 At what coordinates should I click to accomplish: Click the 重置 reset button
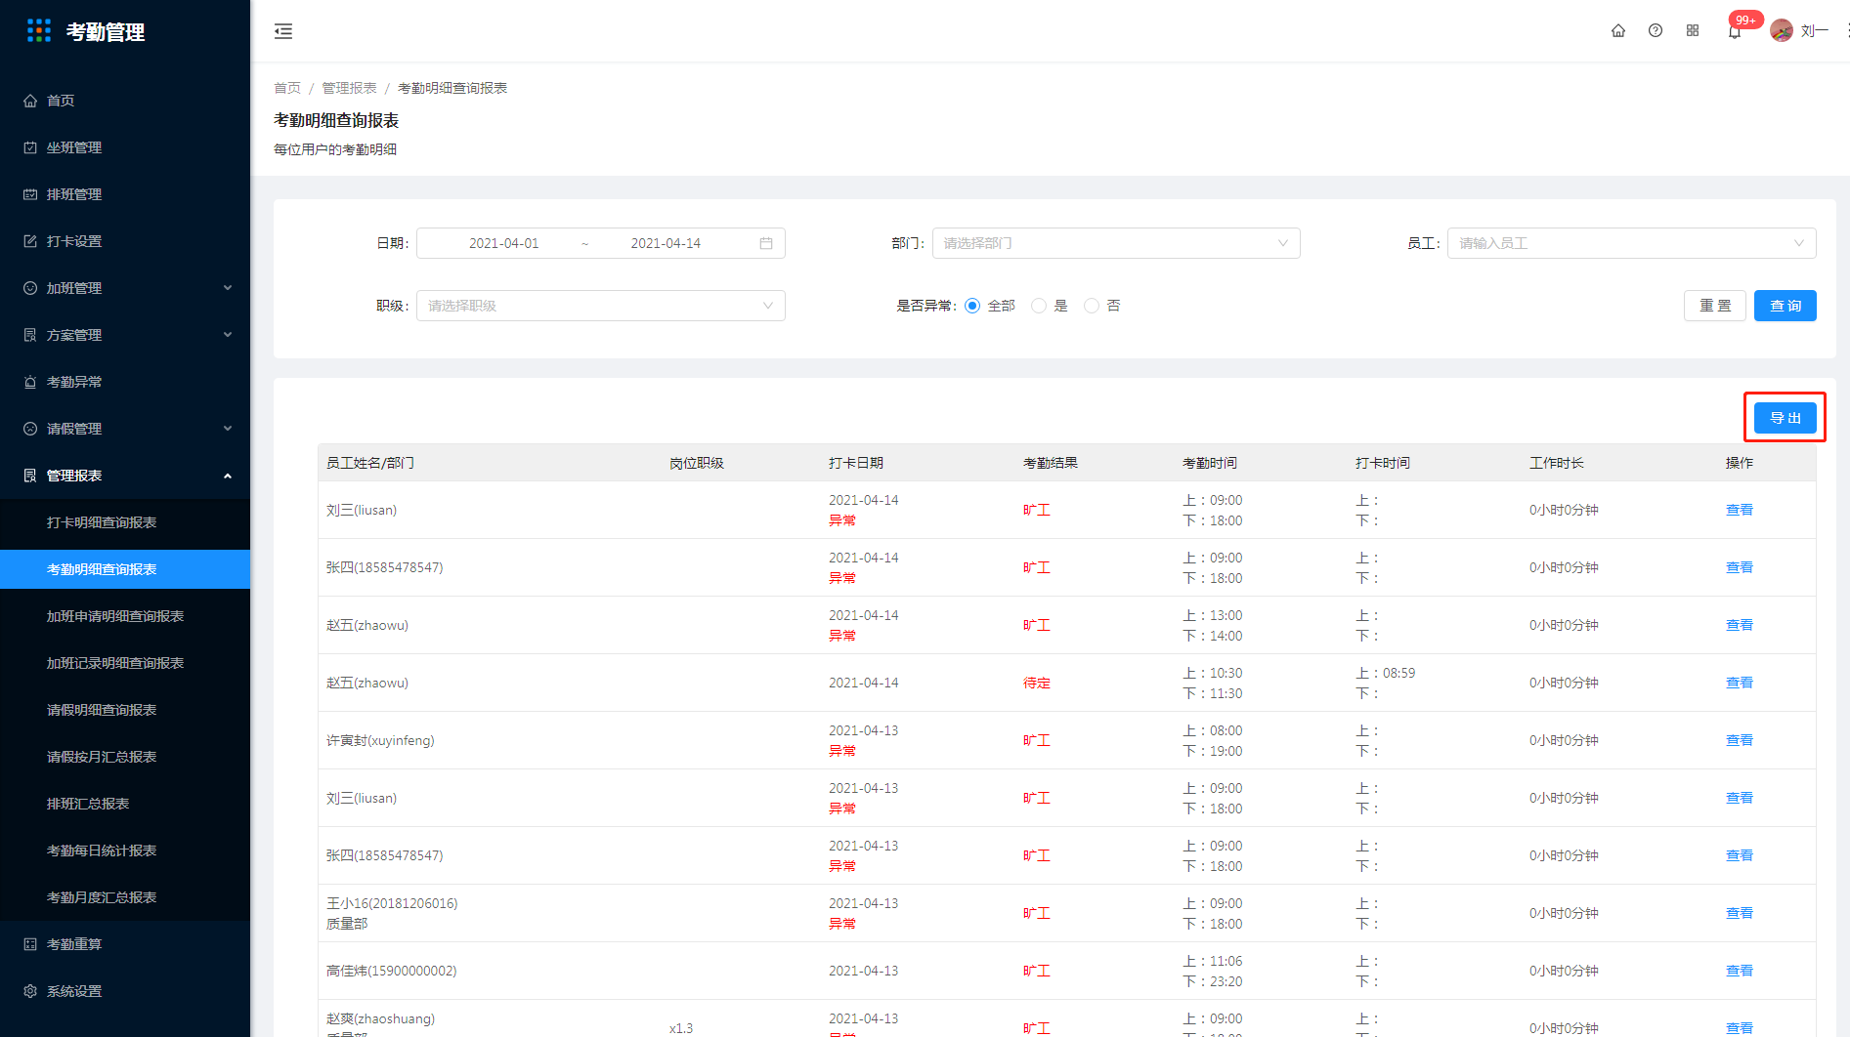click(1714, 306)
